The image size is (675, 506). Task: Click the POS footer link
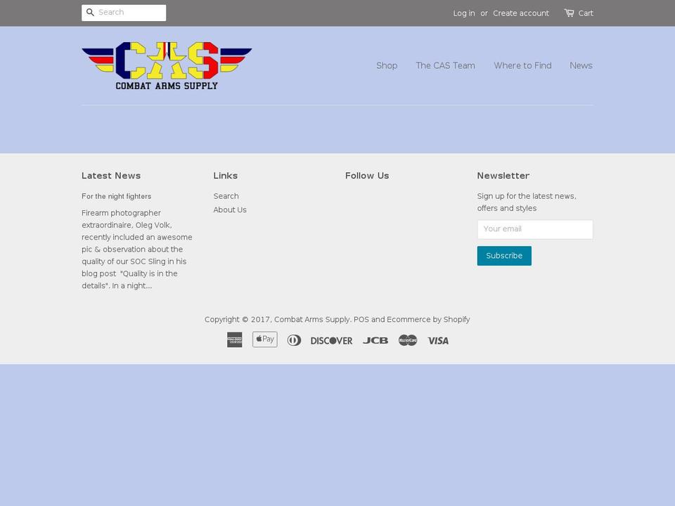tap(361, 319)
